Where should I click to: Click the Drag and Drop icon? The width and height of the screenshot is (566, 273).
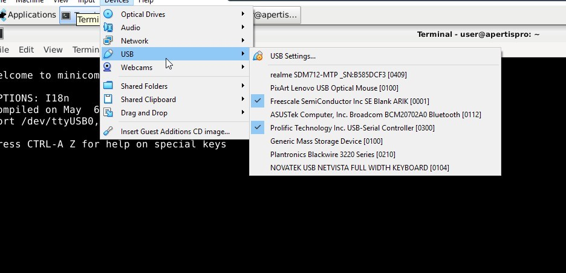108,112
